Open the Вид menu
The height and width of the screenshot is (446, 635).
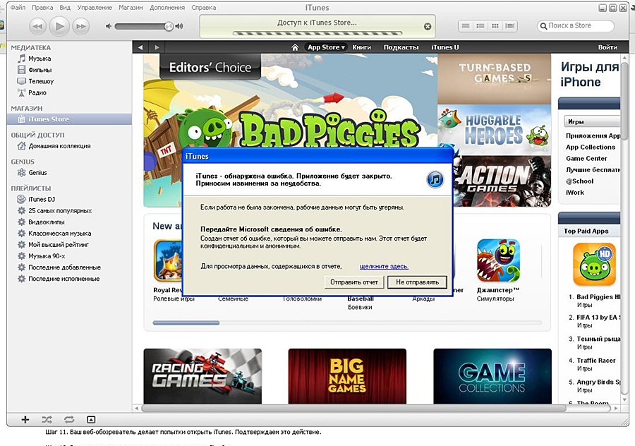(x=65, y=8)
